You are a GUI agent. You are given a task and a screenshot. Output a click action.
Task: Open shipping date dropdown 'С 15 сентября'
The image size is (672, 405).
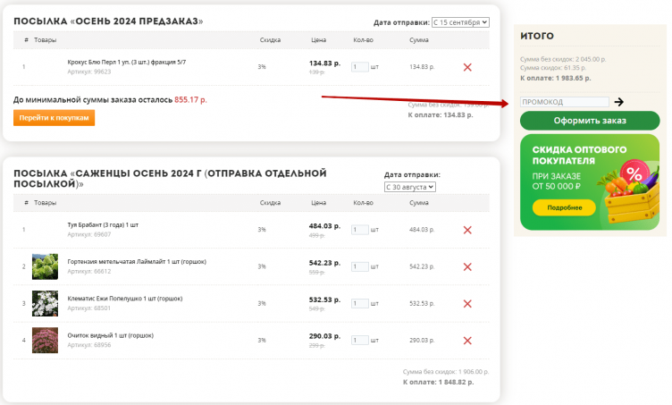(x=461, y=22)
